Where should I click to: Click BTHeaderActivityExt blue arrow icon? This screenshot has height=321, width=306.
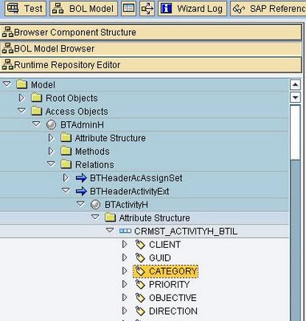(81, 192)
